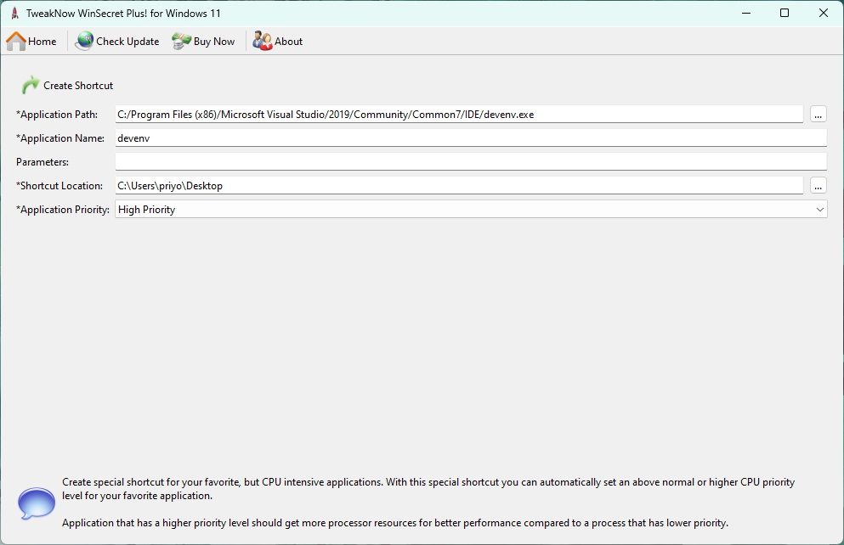Image resolution: width=844 pixels, height=545 pixels.
Task: Click the dropdown chevron beside High Priority
Action: pos(819,210)
